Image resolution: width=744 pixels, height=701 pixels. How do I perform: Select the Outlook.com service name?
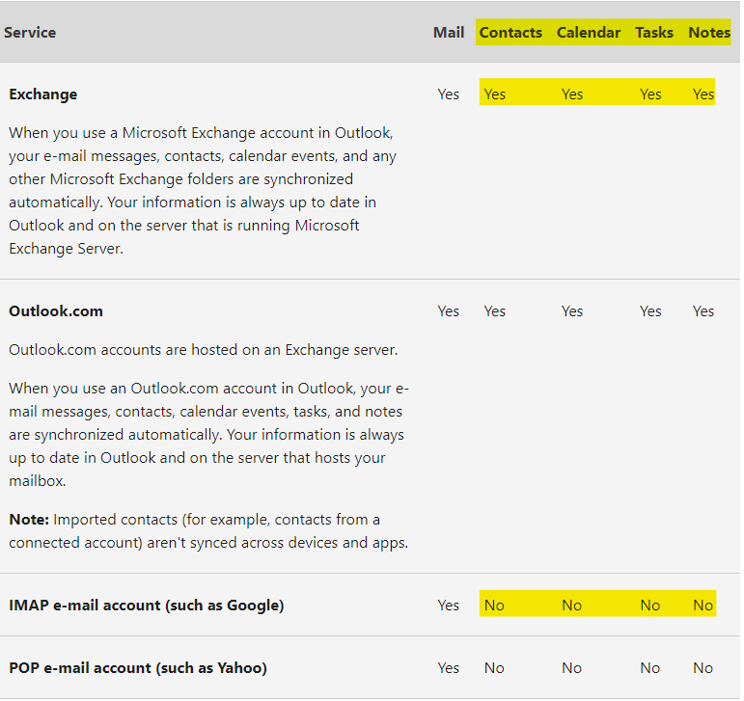tap(56, 310)
